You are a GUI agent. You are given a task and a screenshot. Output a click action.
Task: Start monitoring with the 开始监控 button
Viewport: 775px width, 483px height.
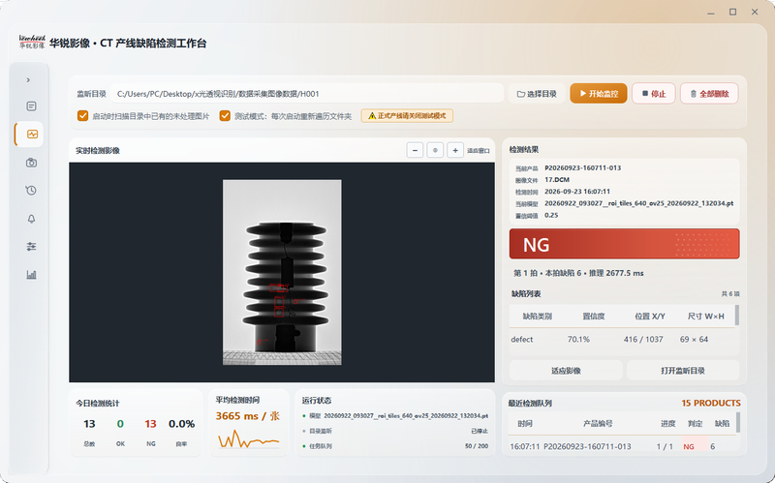tap(599, 94)
